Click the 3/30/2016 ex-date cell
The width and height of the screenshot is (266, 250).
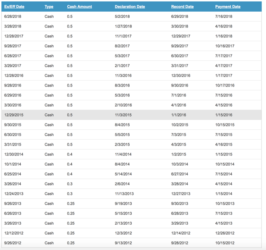coord(13,105)
